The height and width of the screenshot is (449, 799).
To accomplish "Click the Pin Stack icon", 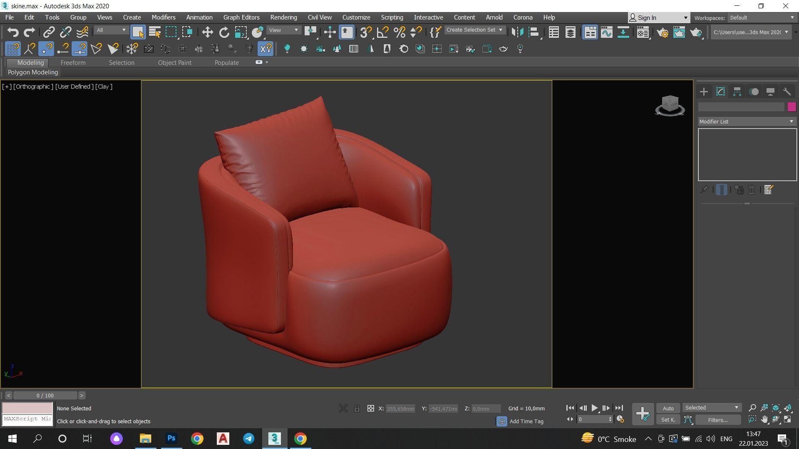I will [704, 190].
